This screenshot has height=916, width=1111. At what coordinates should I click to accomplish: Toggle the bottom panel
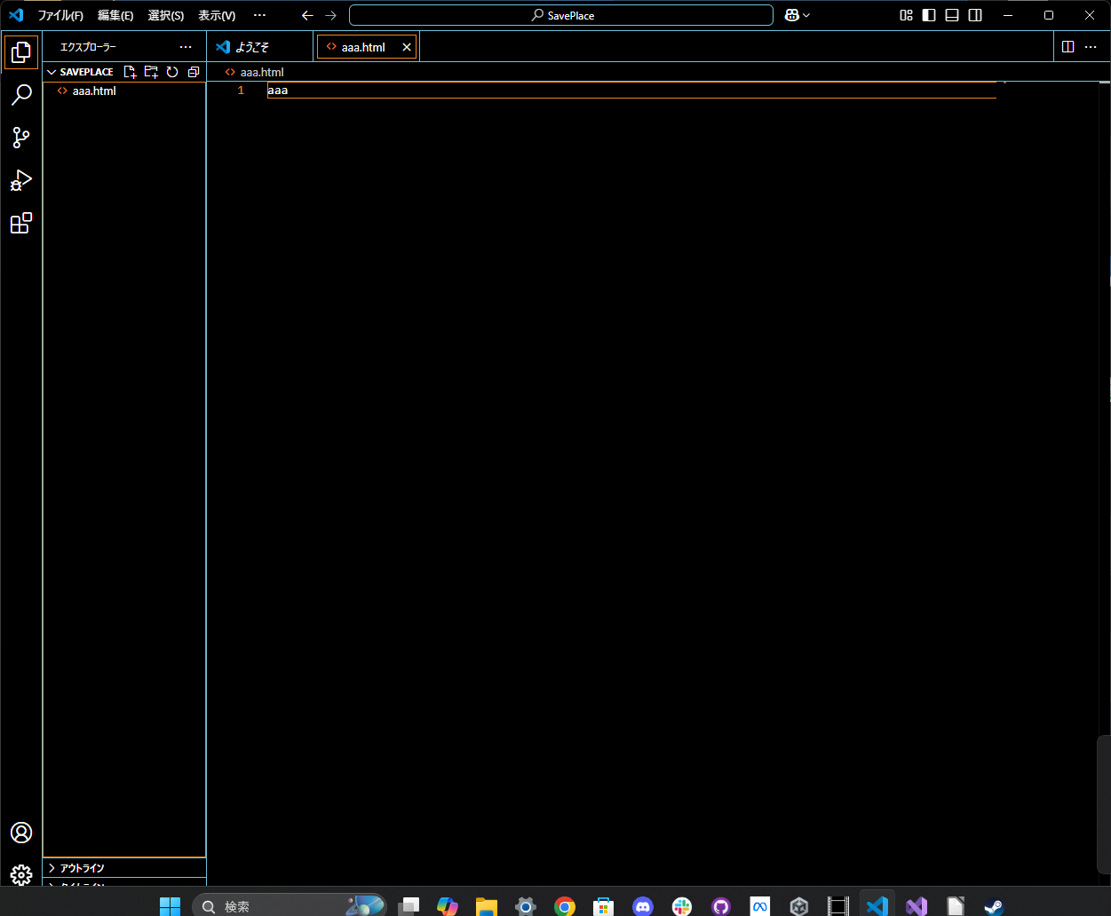952,15
